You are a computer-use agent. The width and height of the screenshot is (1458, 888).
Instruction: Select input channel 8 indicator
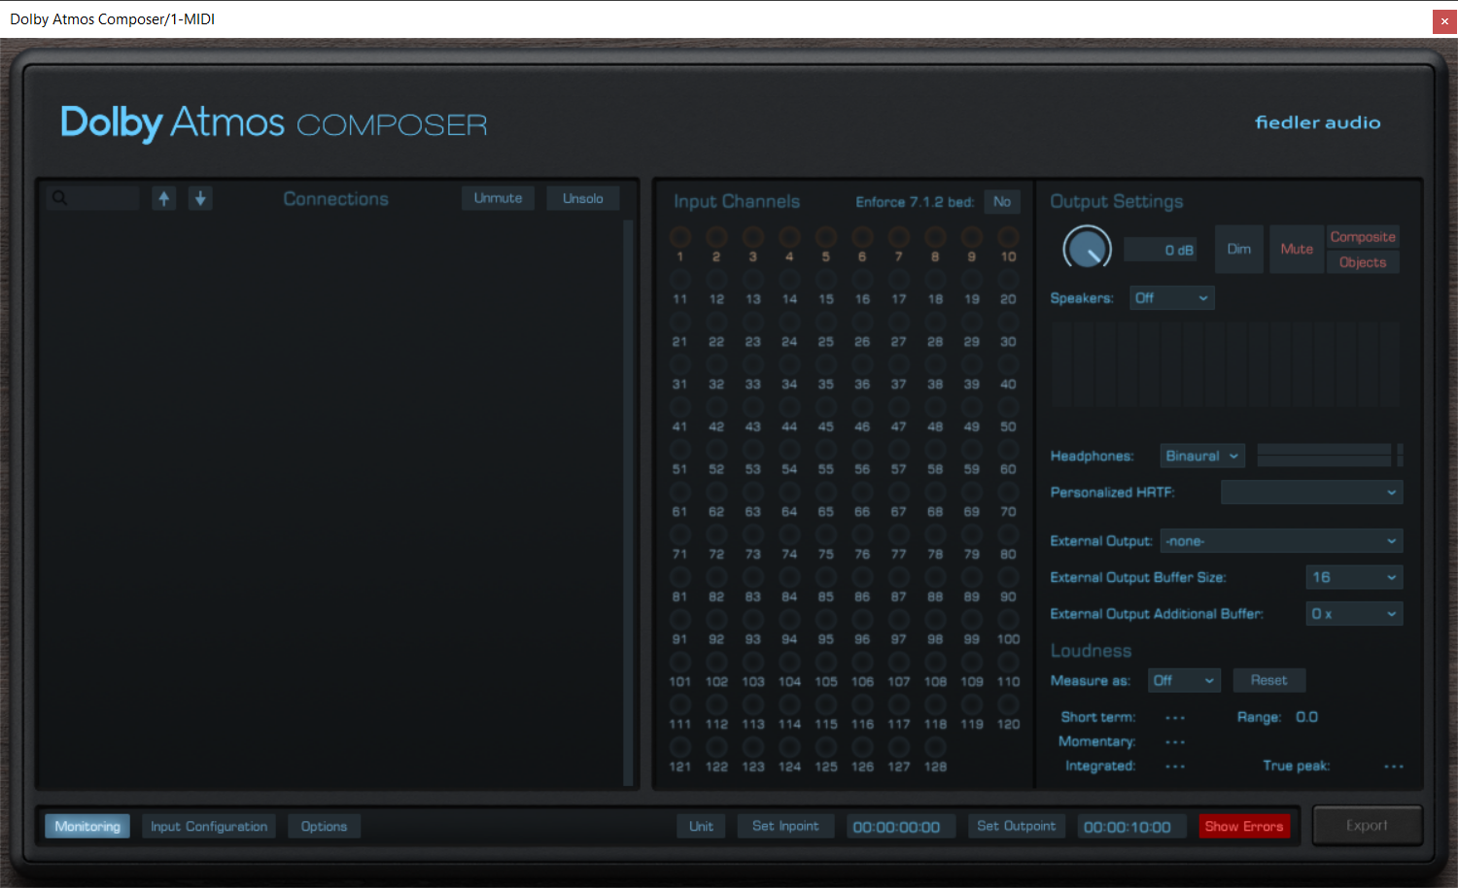pos(935,236)
